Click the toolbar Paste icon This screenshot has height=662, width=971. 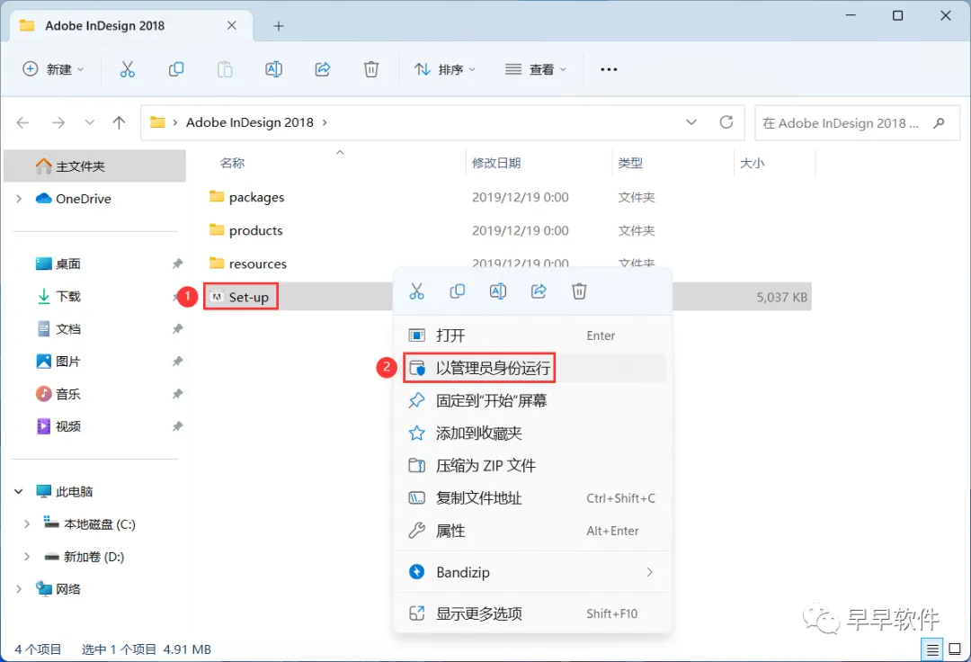225,69
